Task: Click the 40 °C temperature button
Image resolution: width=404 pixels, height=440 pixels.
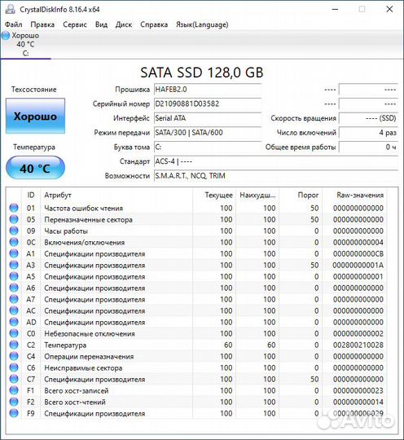Action: click(35, 168)
